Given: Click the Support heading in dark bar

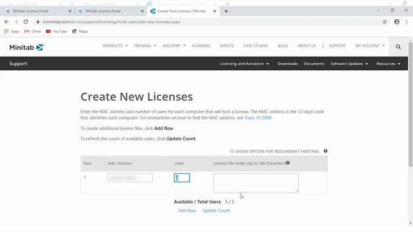Looking at the screenshot, I should tap(18, 64).
